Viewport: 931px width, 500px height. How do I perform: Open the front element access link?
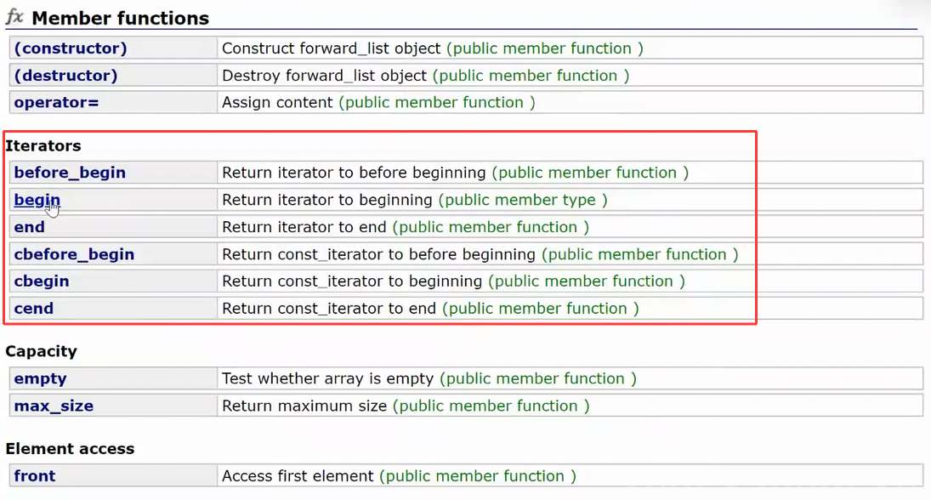[35, 476]
